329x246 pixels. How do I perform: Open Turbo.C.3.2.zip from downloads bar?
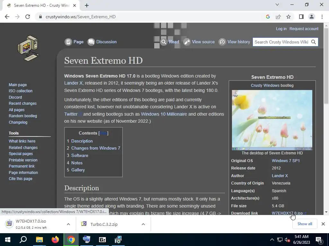coord(104,224)
